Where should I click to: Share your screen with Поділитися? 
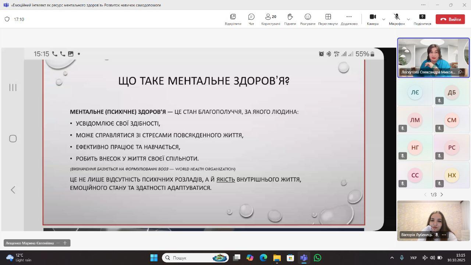click(x=422, y=19)
